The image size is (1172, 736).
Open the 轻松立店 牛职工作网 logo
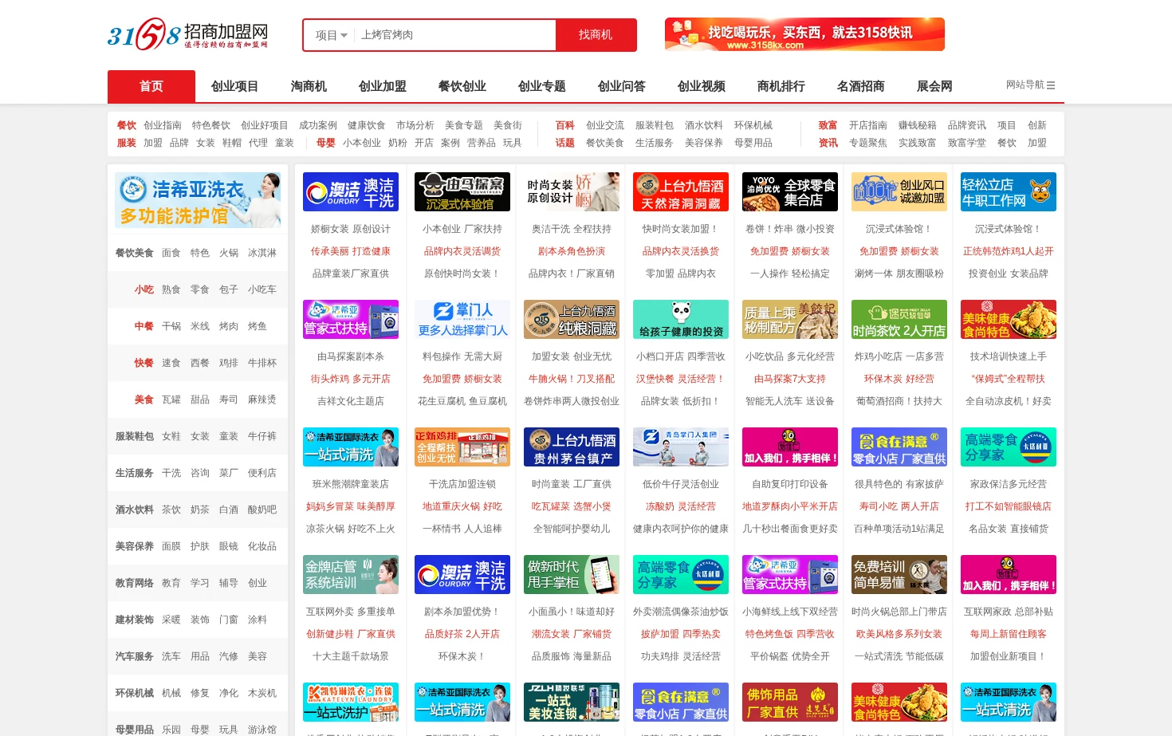coord(1009,192)
